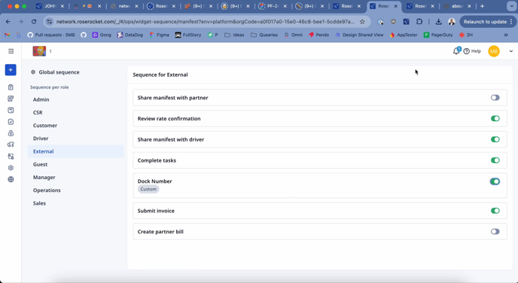The height and width of the screenshot is (283, 518).
Task: Open the vertical dots beside organization logo
Action: pos(50,51)
